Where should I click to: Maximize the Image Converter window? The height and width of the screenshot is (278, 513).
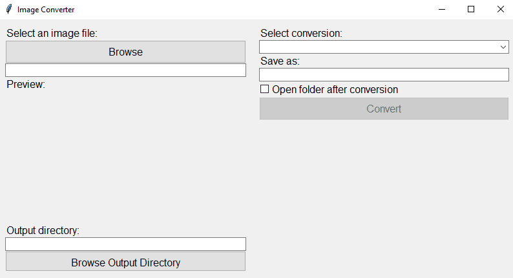[471, 10]
